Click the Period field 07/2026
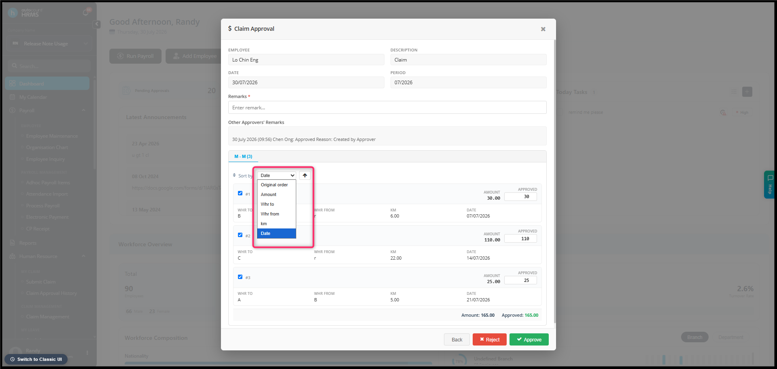 [469, 82]
